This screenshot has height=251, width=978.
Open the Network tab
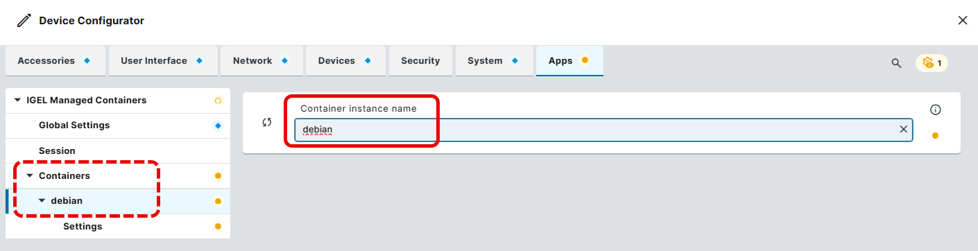pyautogui.click(x=261, y=61)
